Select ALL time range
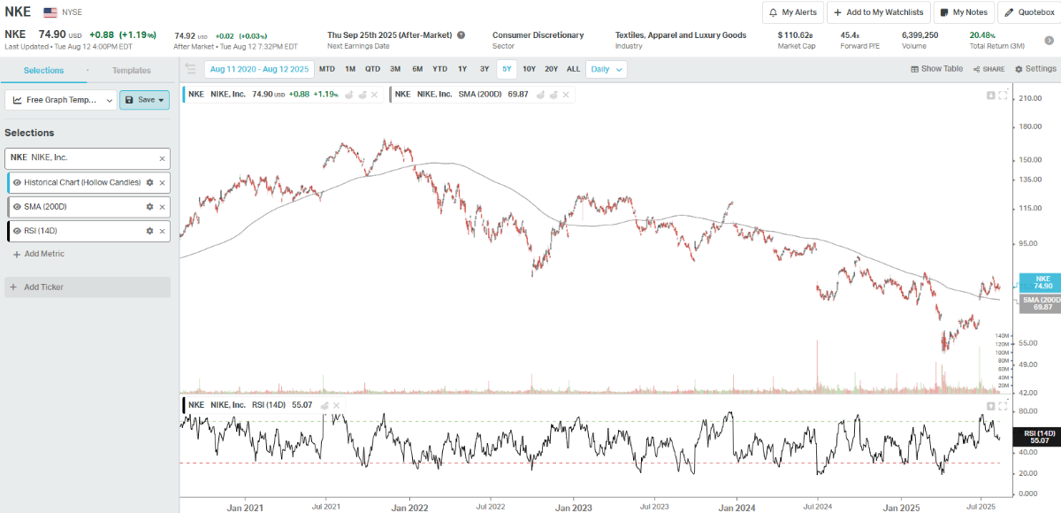This screenshot has height=513, width=1061. [x=573, y=69]
